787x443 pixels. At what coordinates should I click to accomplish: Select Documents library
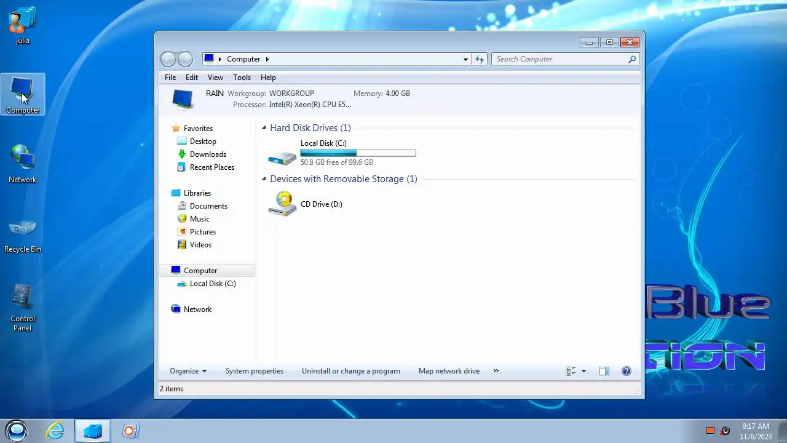[208, 206]
